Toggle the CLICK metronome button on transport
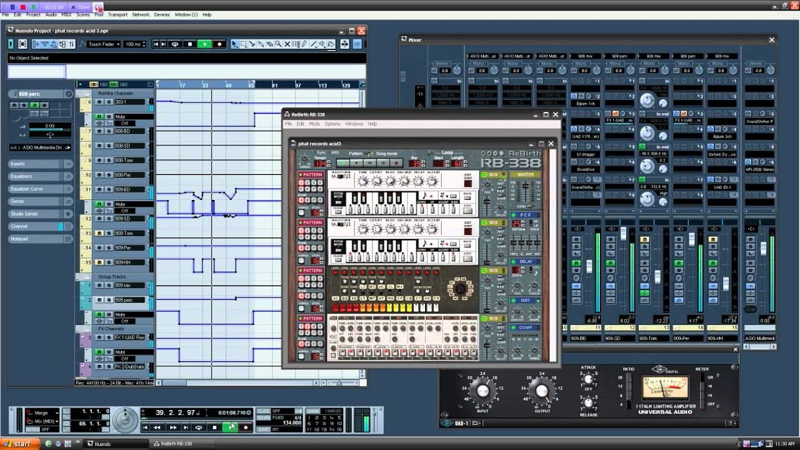Screen dimensions: 800x450 click(263, 411)
